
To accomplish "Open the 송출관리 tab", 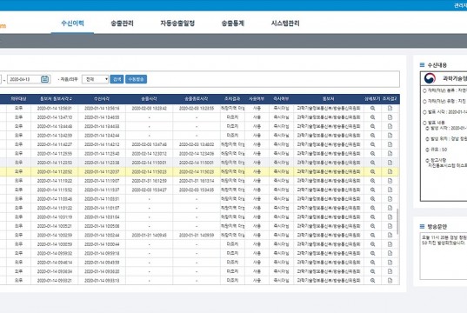I will [x=122, y=23].
